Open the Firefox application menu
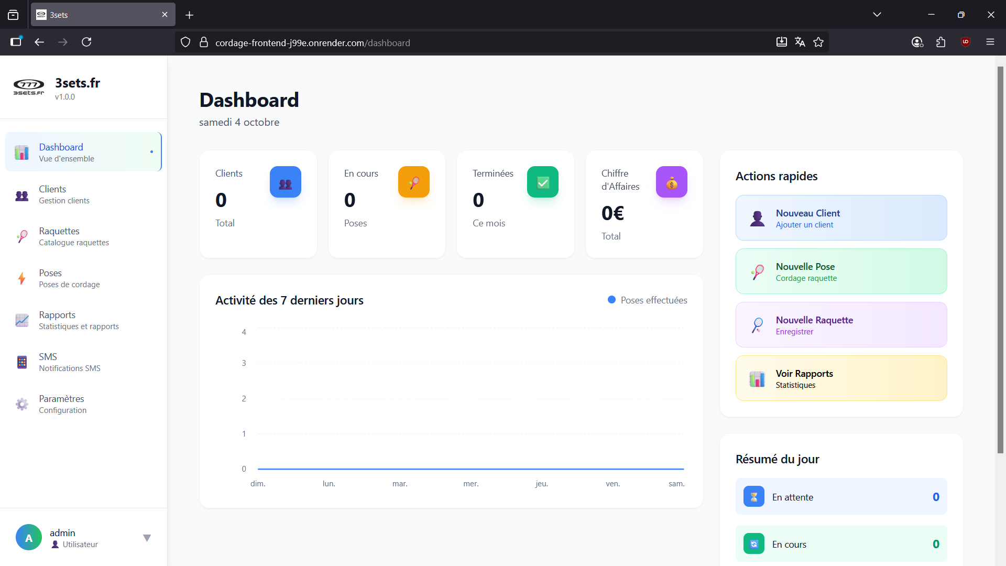1006x566 pixels. click(x=990, y=42)
